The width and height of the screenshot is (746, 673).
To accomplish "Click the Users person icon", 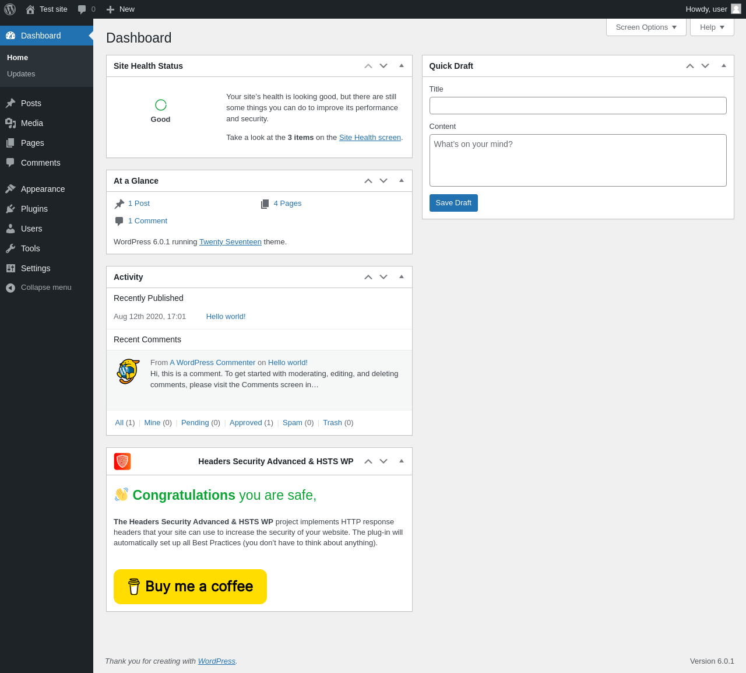I will pos(10,229).
